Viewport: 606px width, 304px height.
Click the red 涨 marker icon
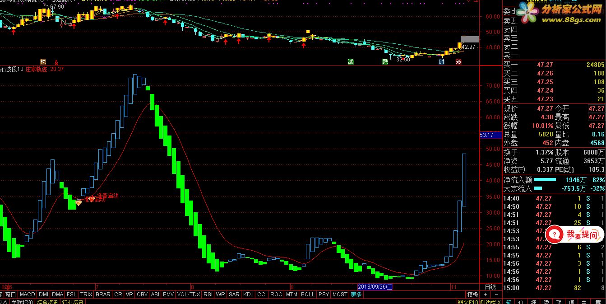pos(458,61)
